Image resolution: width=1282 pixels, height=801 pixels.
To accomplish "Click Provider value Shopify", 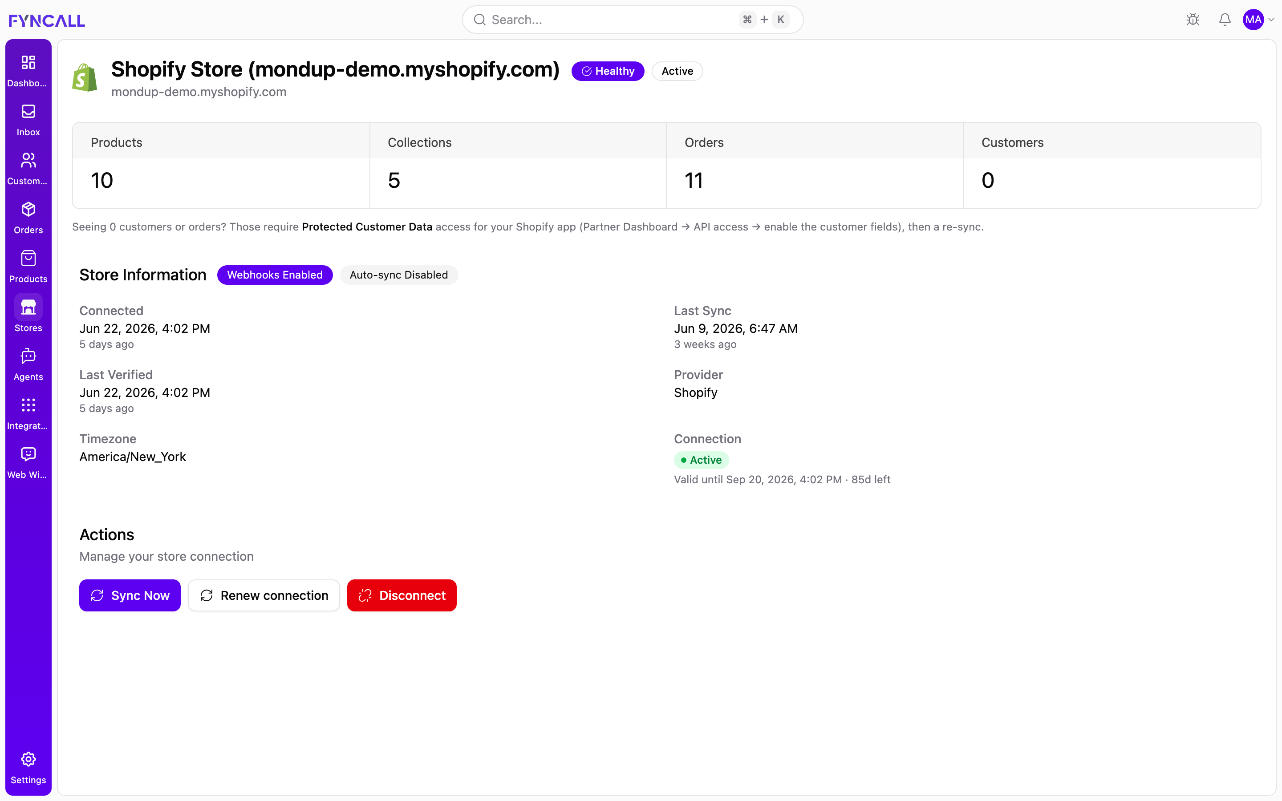I will (695, 392).
